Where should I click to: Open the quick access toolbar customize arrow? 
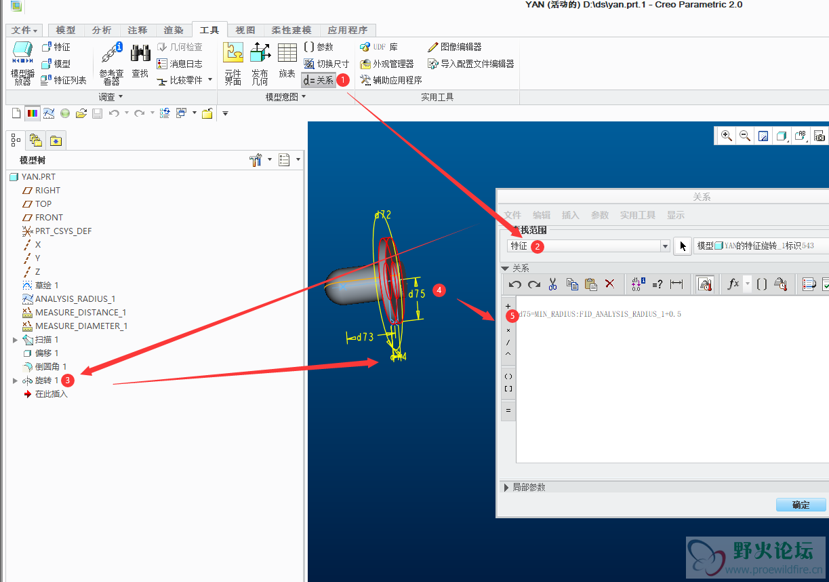[225, 113]
